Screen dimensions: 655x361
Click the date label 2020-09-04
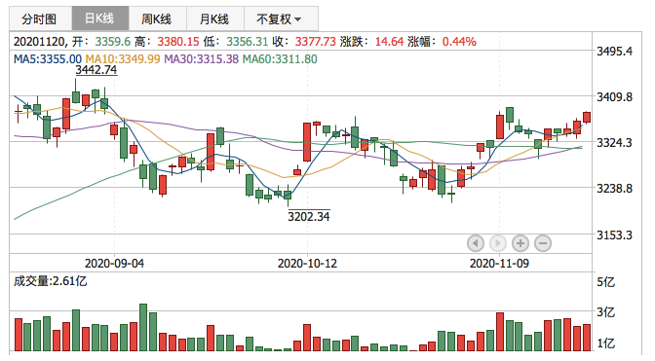tap(114, 264)
